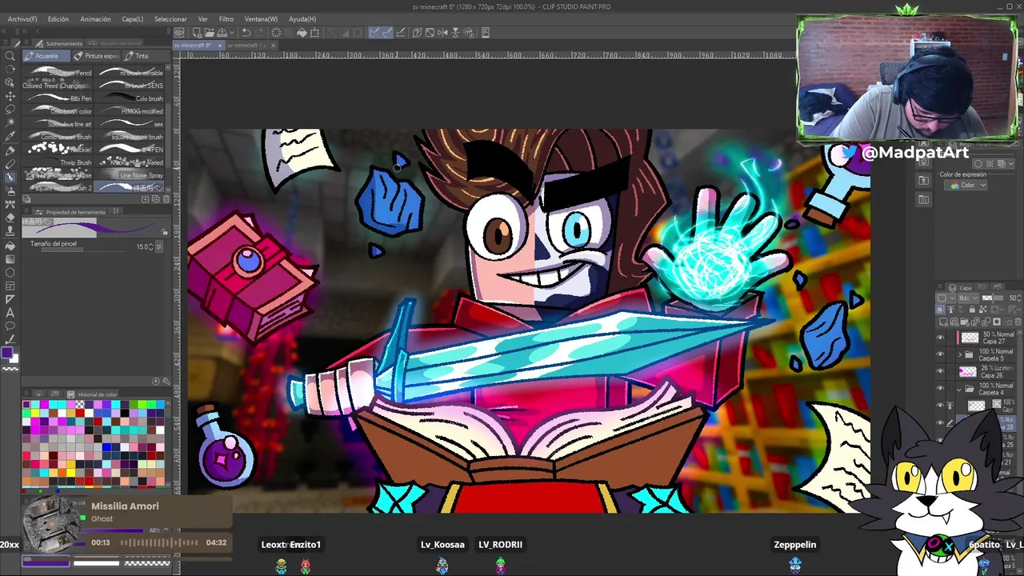The image size is (1024, 576).
Task: Click the Redo arrow icon
Action: click(x=258, y=33)
